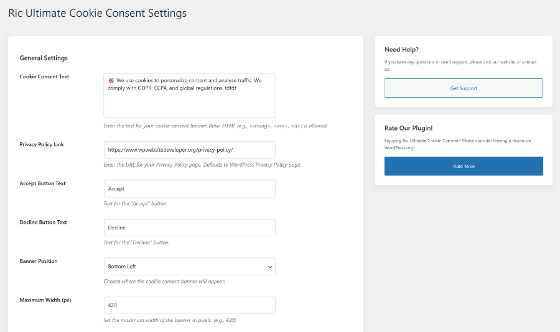Viewport: 560px width, 332px height.
Task: Click the resize handle of the consent textarea
Action: tap(272, 115)
